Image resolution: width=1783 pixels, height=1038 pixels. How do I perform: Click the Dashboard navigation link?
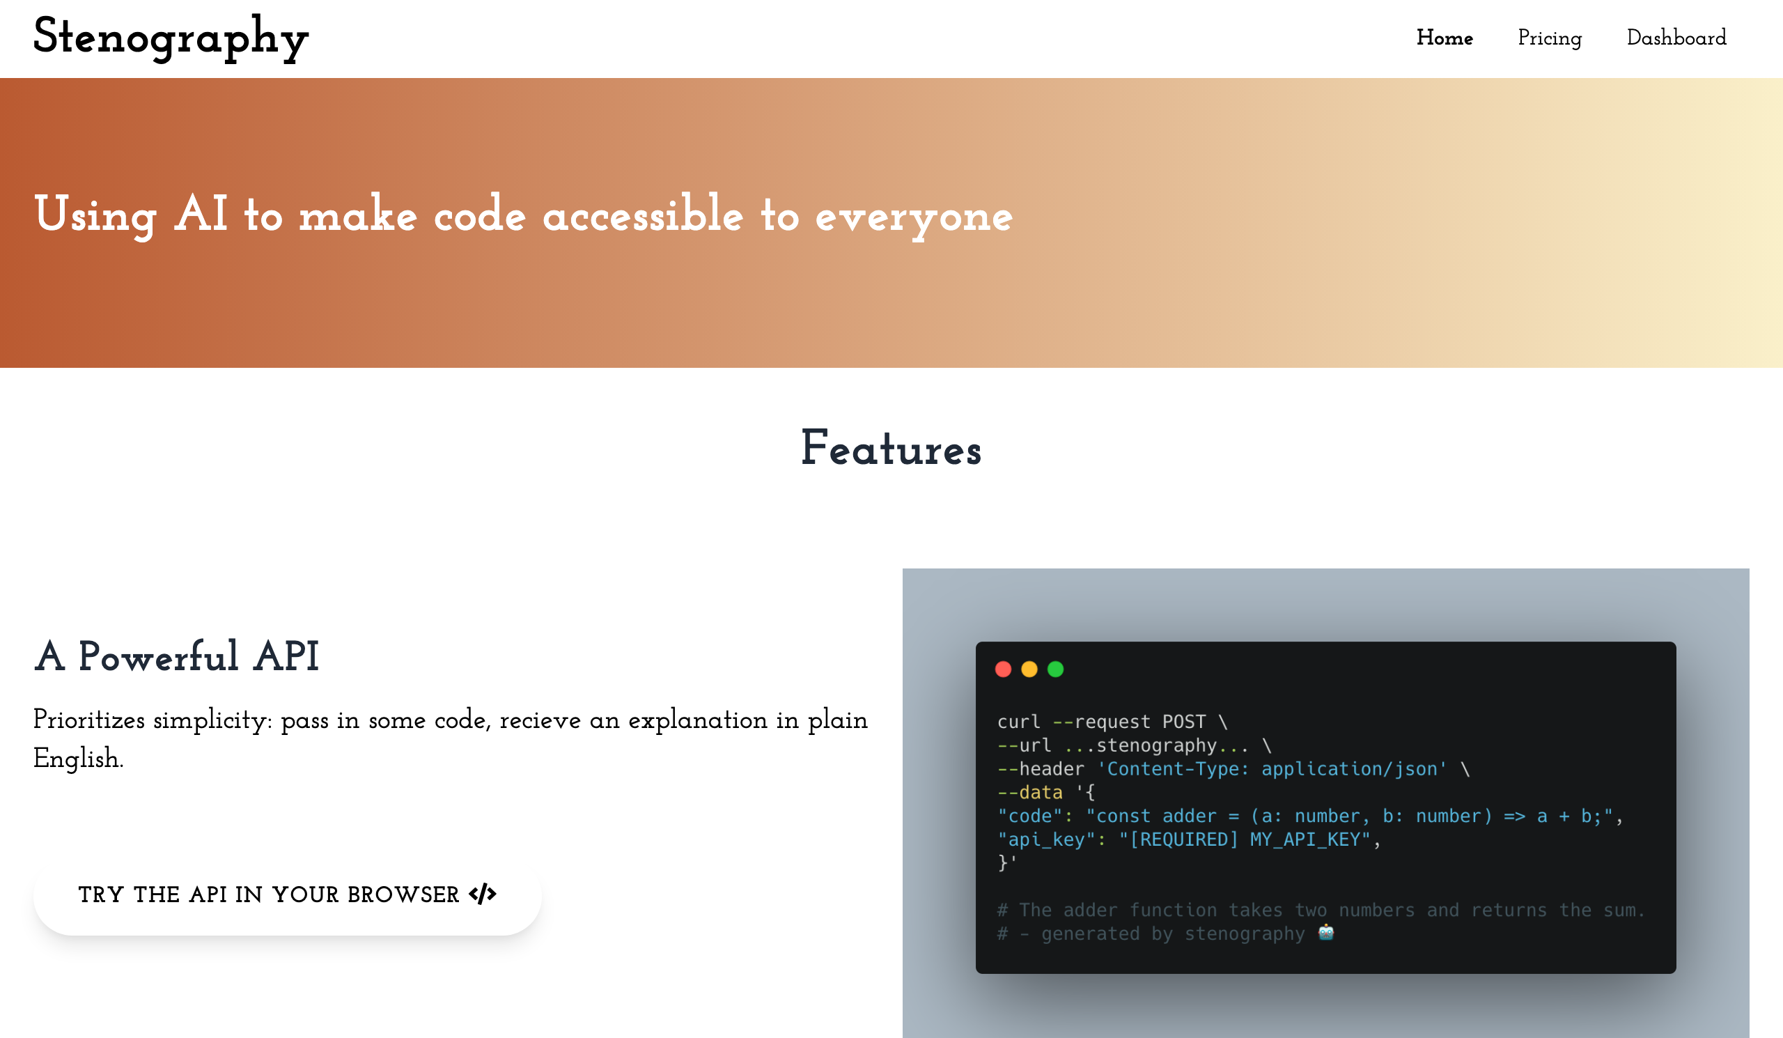coord(1677,38)
